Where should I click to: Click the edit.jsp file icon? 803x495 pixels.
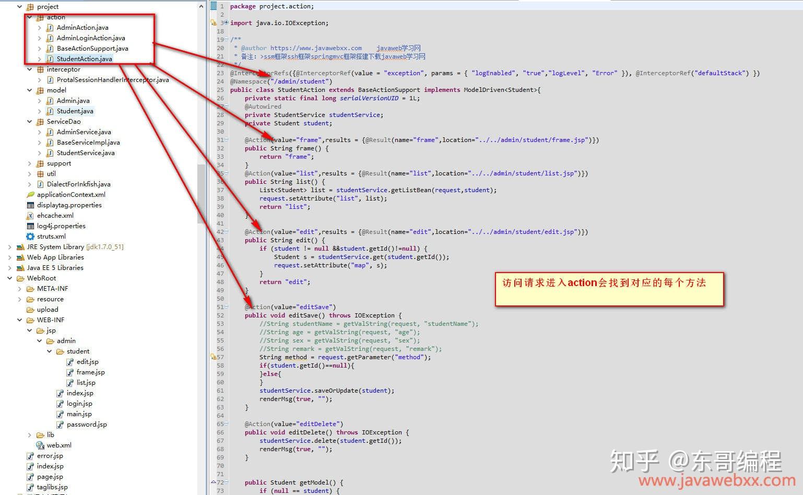click(x=70, y=362)
